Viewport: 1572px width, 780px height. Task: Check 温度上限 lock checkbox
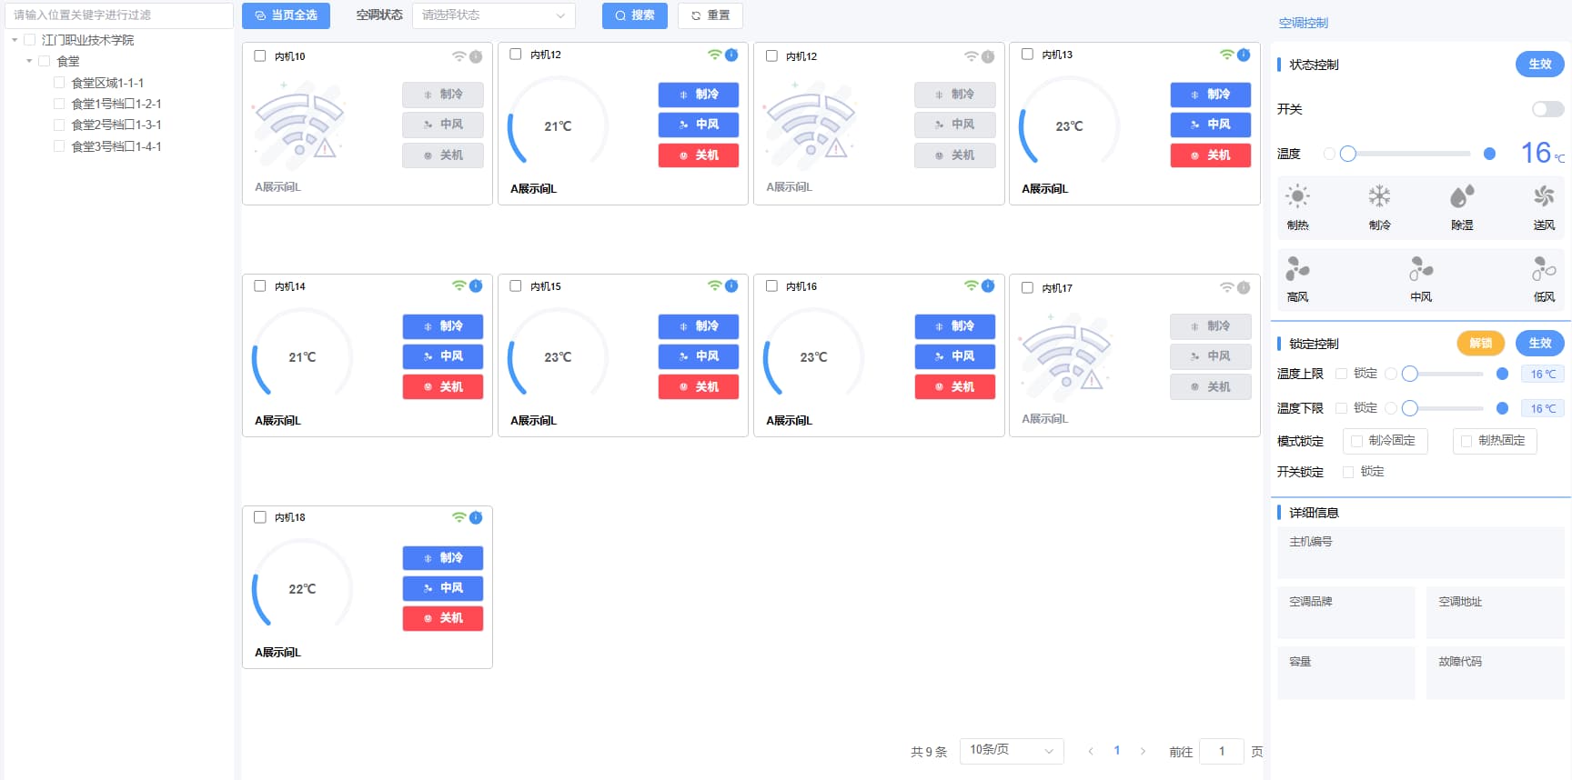click(1341, 374)
